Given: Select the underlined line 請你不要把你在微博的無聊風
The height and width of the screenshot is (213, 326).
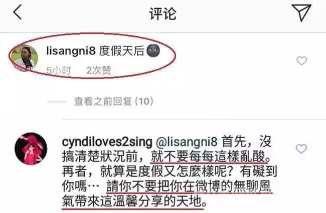Looking at the screenshot, I should click(189, 186).
